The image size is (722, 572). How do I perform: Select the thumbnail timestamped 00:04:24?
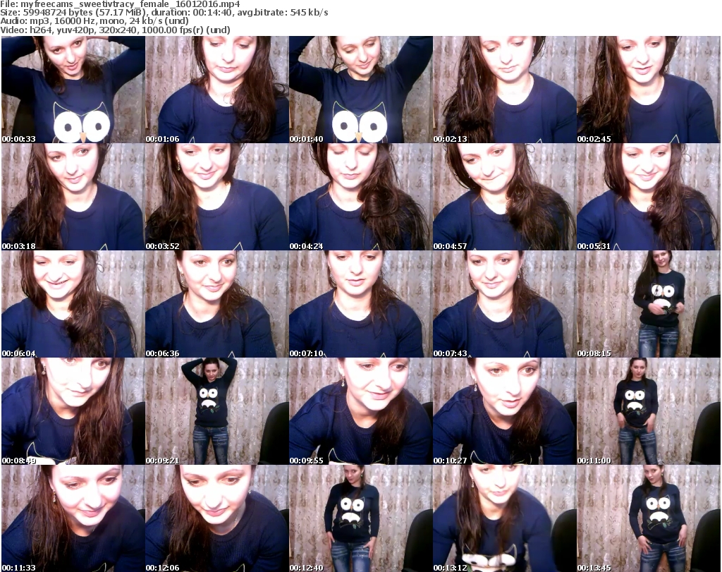[360, 197]
